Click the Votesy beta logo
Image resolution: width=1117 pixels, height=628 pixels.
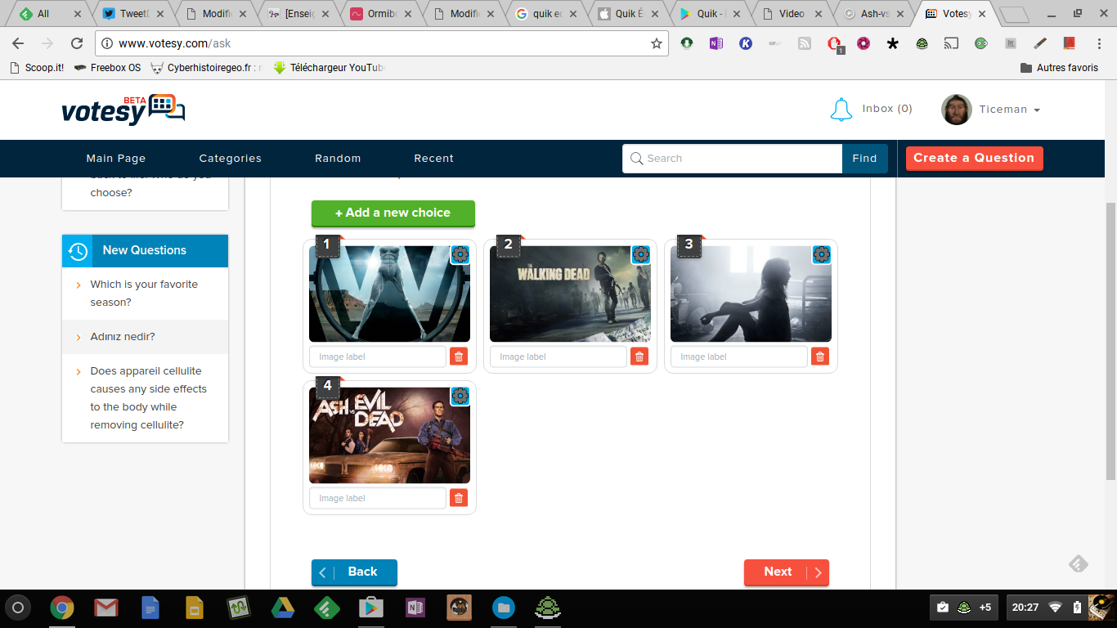tap(123, 110)
